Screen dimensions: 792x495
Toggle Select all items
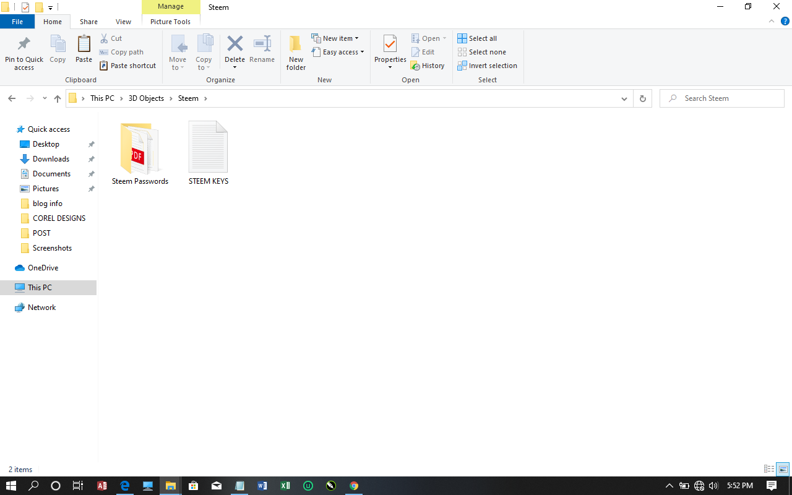[476, 38]
